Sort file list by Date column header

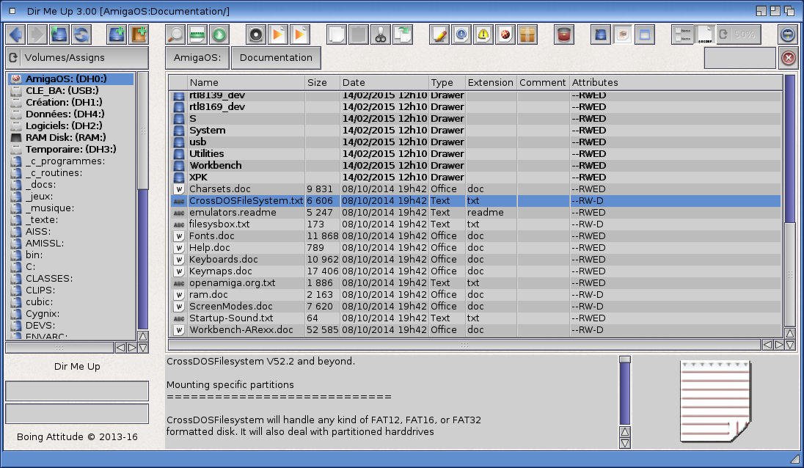[x=384, y=82]
